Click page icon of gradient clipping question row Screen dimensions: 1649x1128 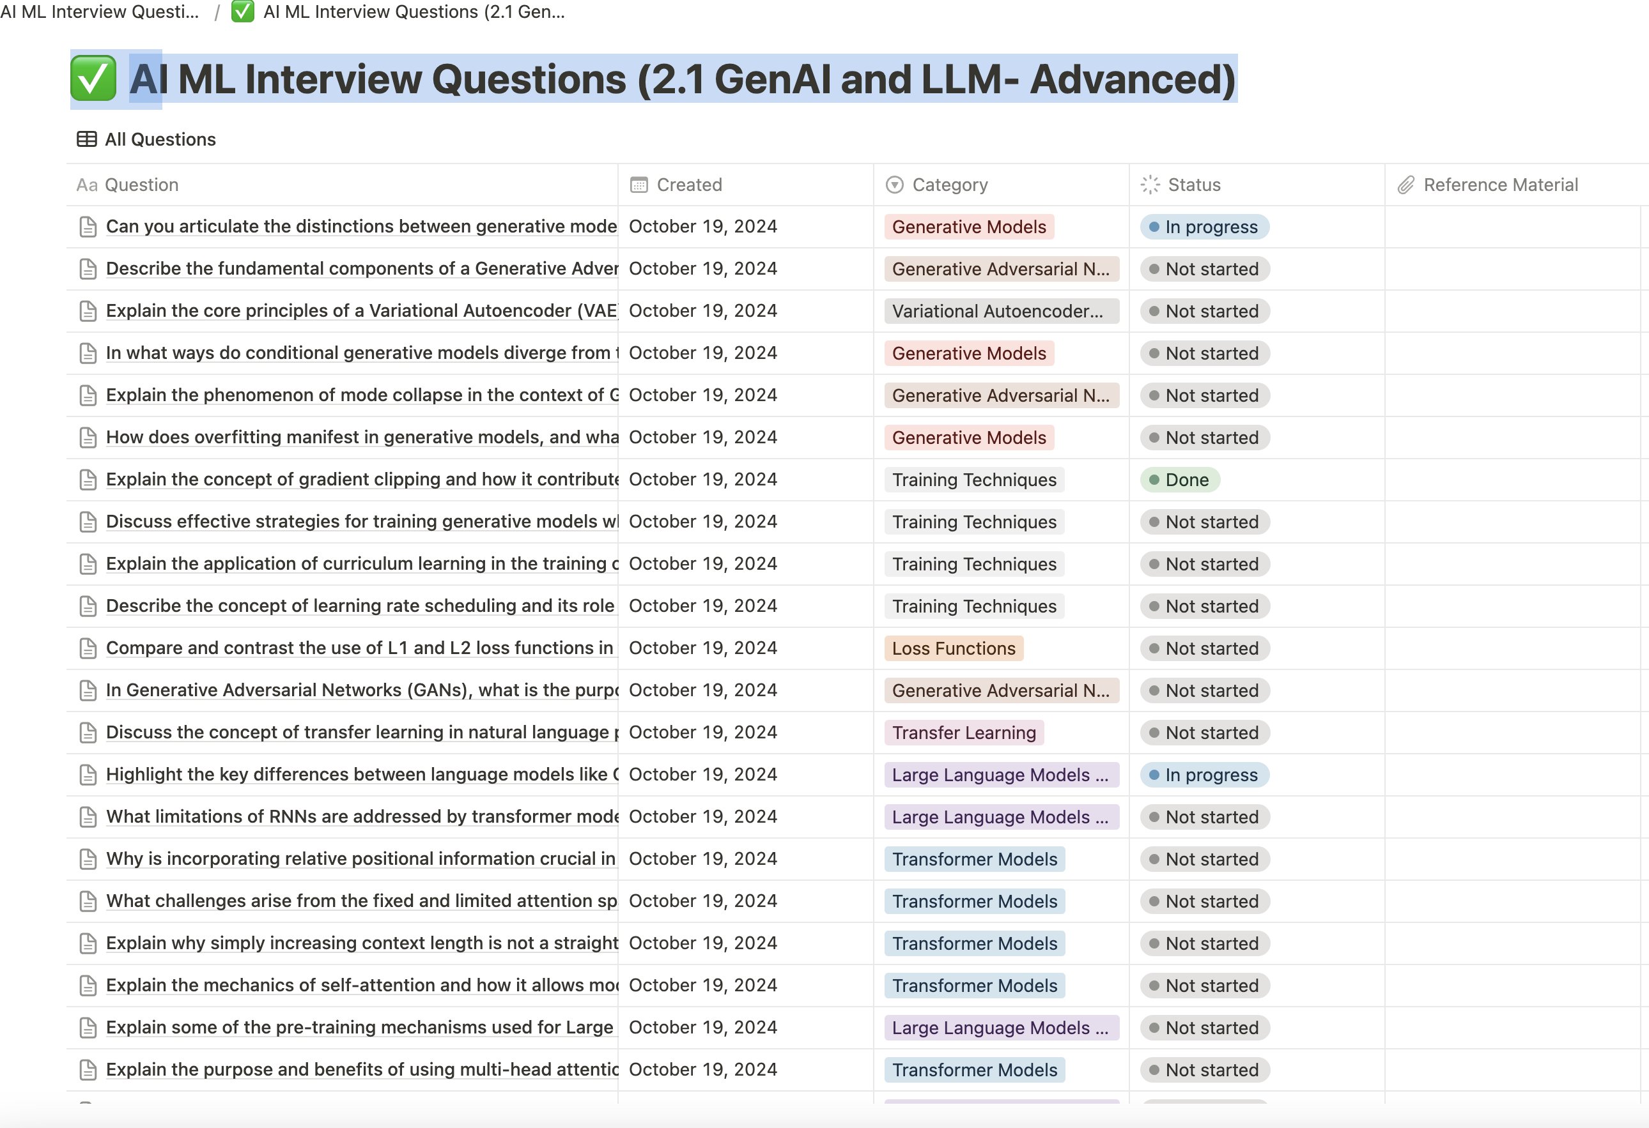pos(88,480)
